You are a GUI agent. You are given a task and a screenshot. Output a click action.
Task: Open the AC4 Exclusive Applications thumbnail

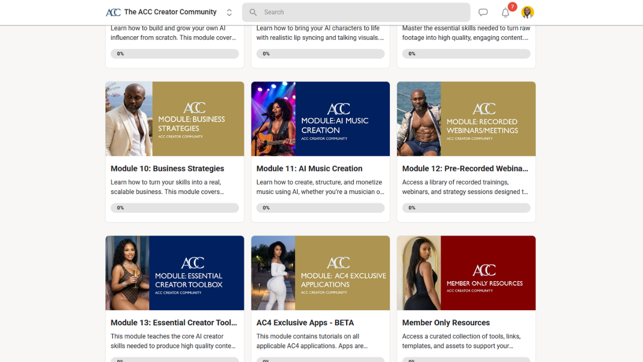(320, 273)
